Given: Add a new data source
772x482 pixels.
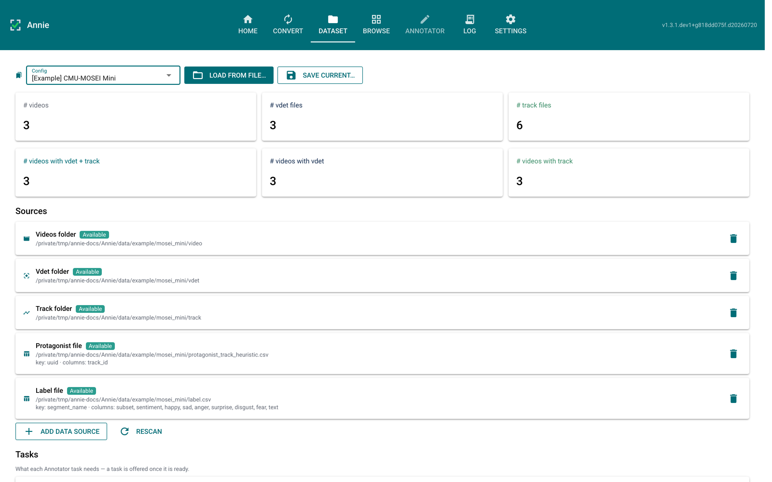Looking at the screenshot, I should pyautogui.click(x=61, y=431).
